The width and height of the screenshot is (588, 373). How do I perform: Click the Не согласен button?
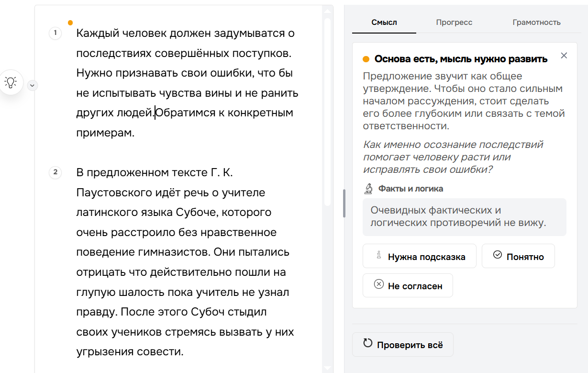(408, 285)
